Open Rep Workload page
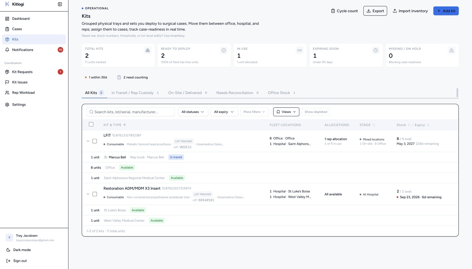 click(34, 92)
